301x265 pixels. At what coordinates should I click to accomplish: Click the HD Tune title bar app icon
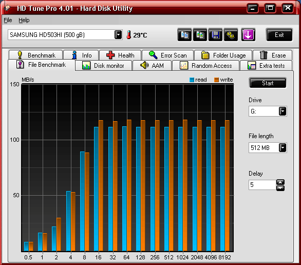8,8
